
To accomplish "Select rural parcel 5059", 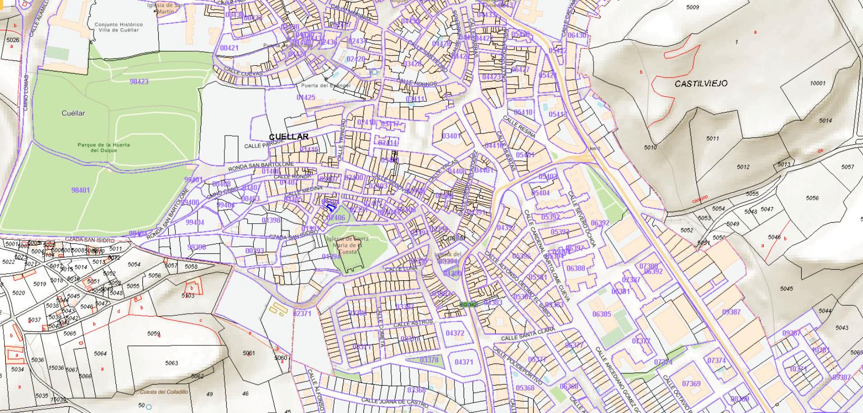I will 153,333.
